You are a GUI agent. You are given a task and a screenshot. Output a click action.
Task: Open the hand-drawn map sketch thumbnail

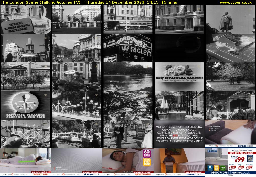click(230, 48)
